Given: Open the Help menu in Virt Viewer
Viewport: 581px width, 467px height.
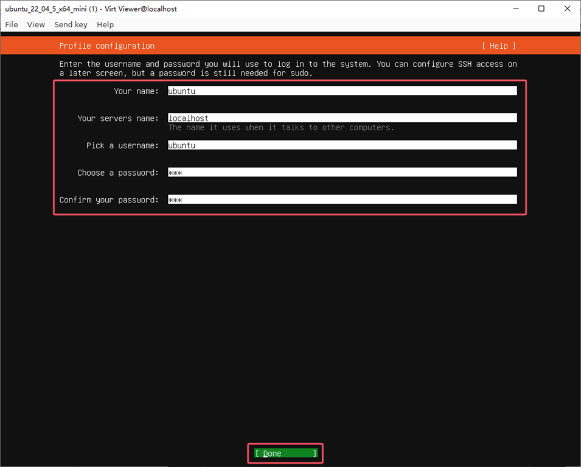Looking at the screenshot, I should coord(105,24).
